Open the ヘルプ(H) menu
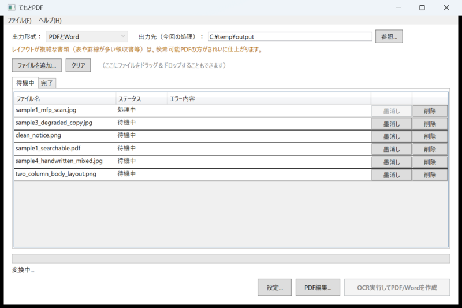The image size is (462, 308). coord(50,20)
